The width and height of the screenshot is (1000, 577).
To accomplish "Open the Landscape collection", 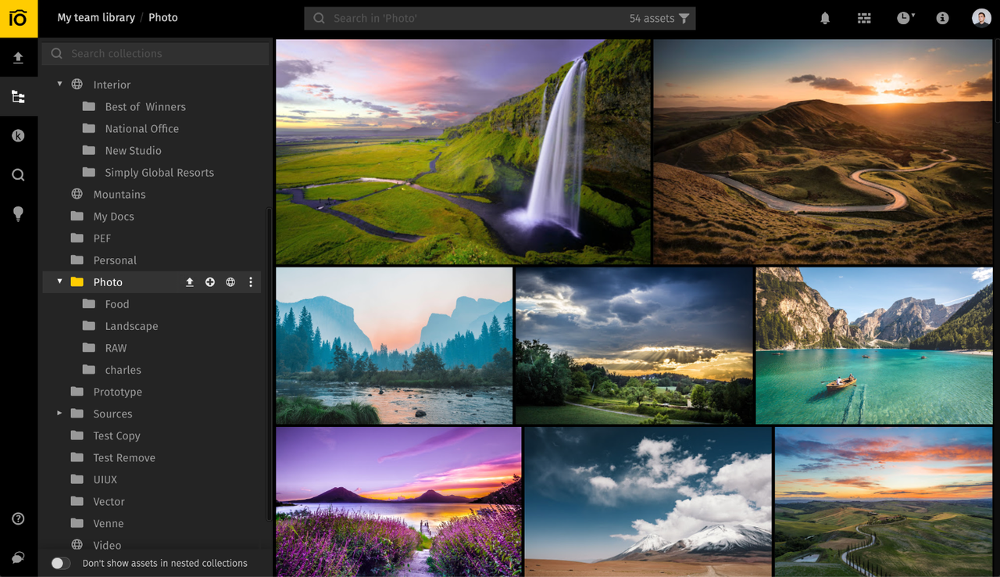I will pyautogui.click(x=131, y=326).
